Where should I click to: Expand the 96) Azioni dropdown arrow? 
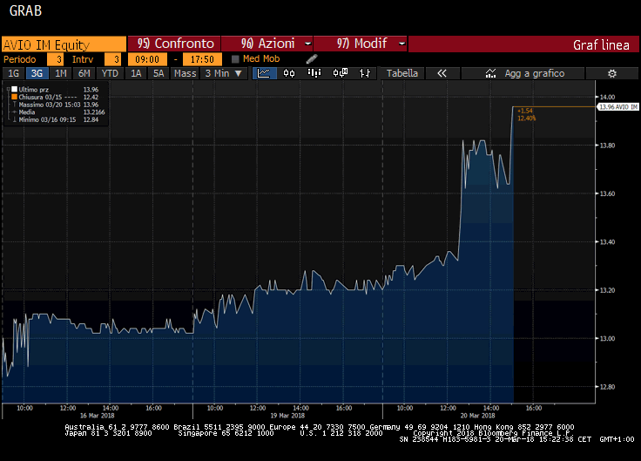tap(307, 44)
